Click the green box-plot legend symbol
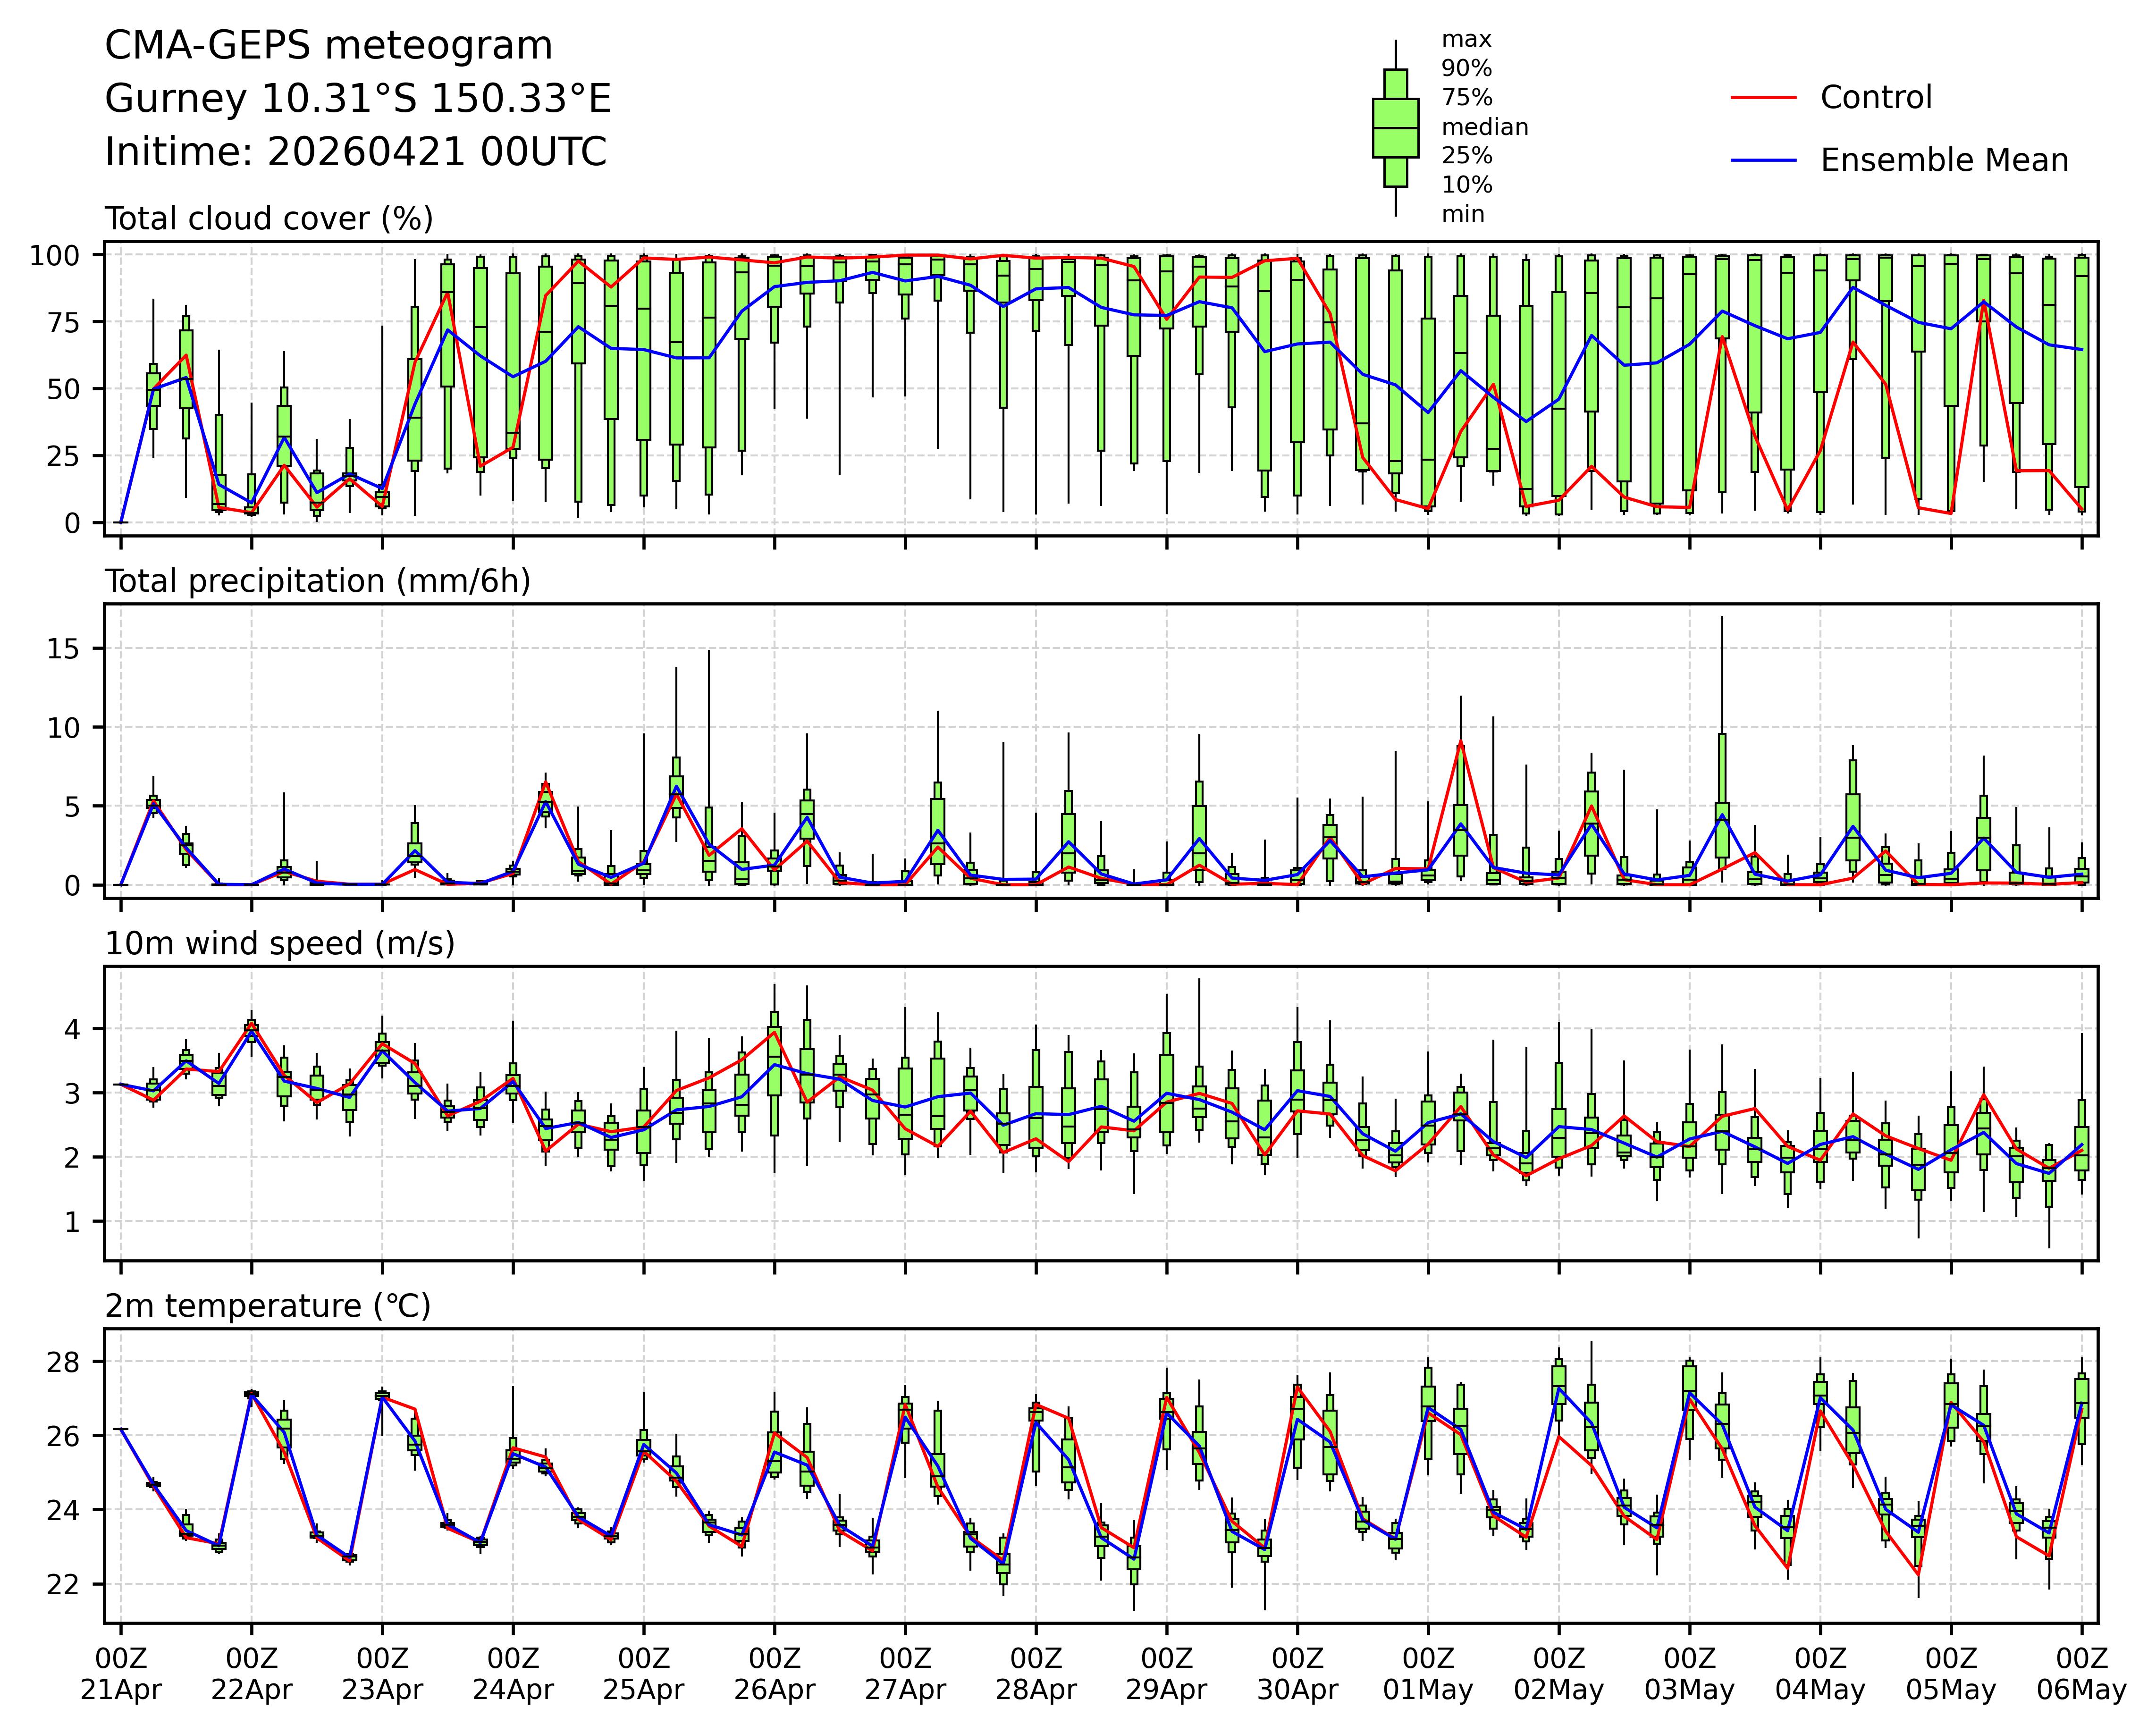Screen dimensions: 2156x1733 pyautogui.click(x=1395, y=128)
